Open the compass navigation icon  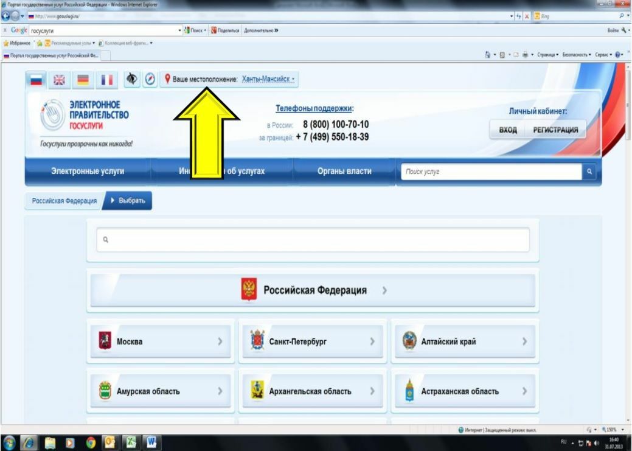click(150, 79)
